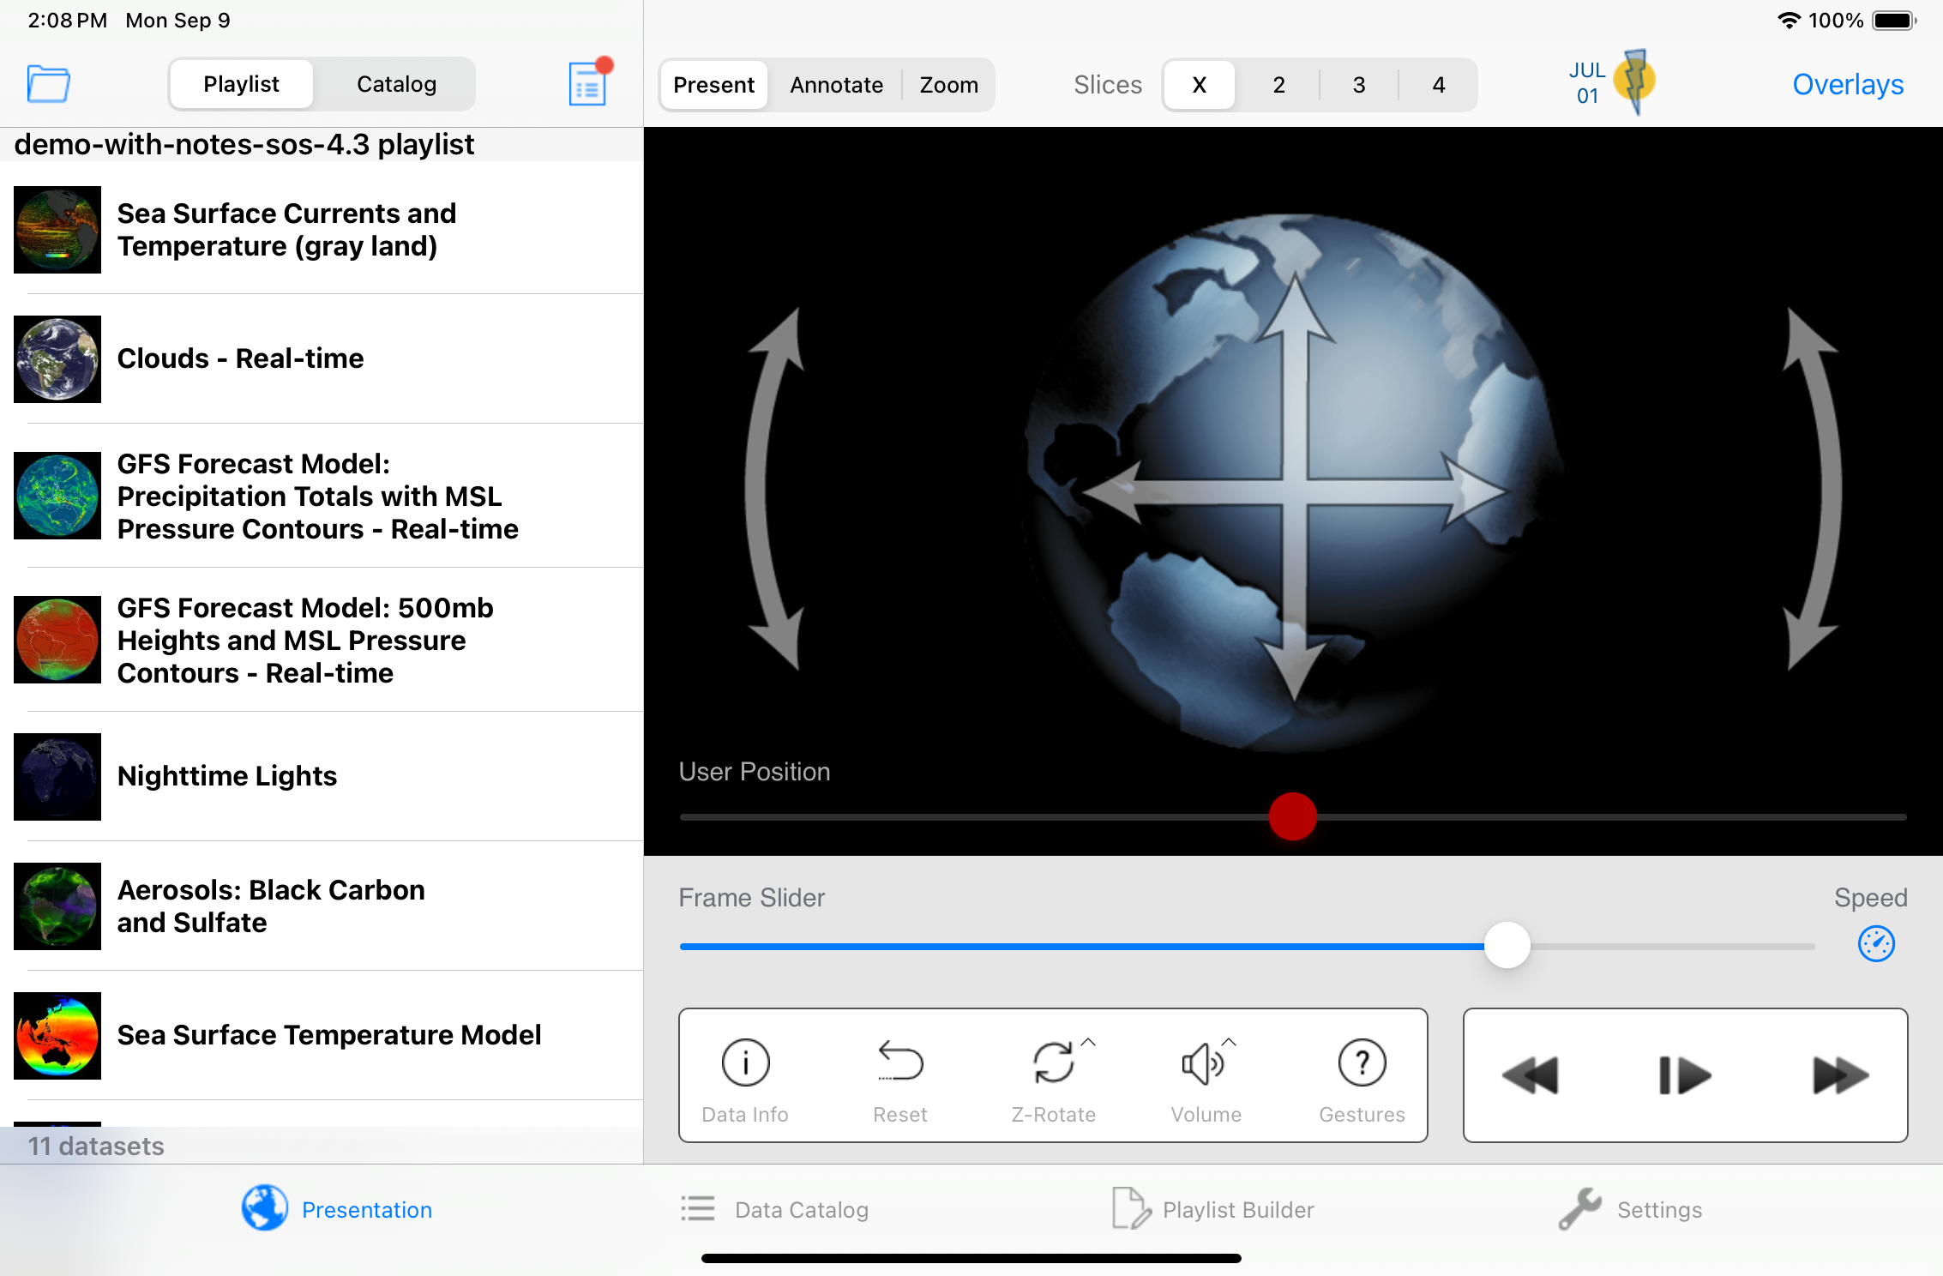Tap the GFS 500mb Heights thumbnail
This screenshot has height=1276, width=1943.
pos(57,640)
